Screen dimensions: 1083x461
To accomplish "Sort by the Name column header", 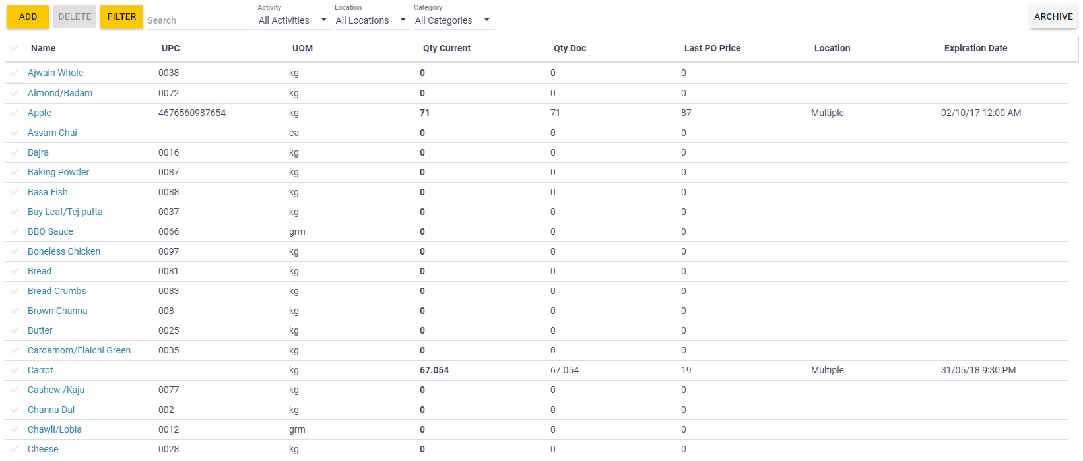I will click(42, 48).
